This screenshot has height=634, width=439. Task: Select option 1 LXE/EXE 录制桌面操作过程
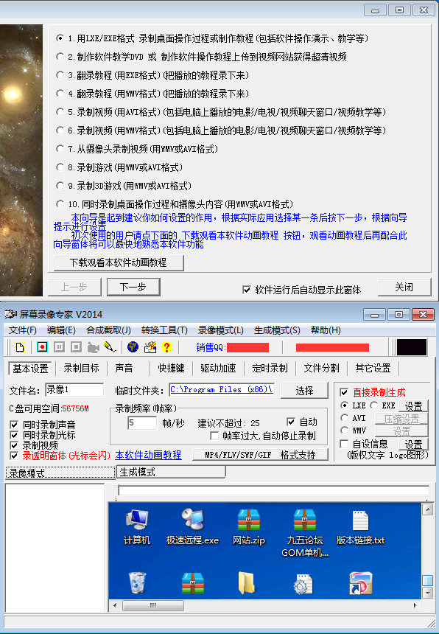tap(60, 38)
